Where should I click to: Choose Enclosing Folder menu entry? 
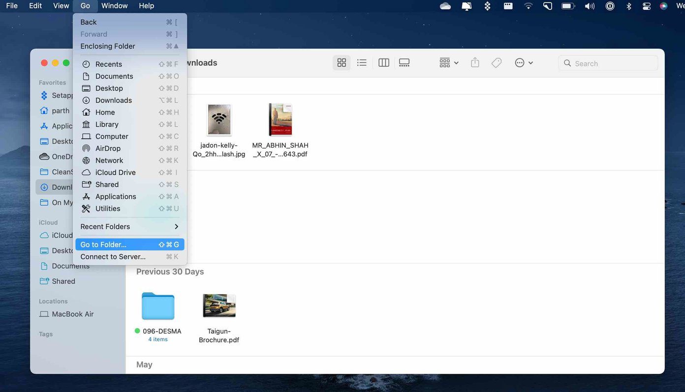130,46
